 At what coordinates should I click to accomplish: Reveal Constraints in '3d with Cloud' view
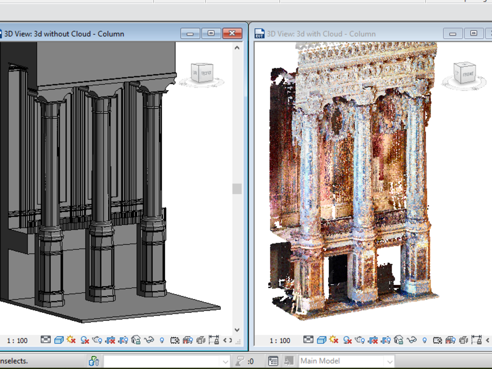click(476, 340)
